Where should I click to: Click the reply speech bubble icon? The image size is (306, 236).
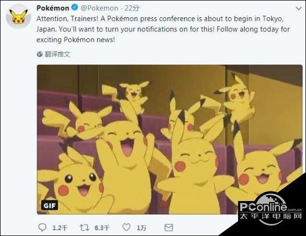click(42, 228)
